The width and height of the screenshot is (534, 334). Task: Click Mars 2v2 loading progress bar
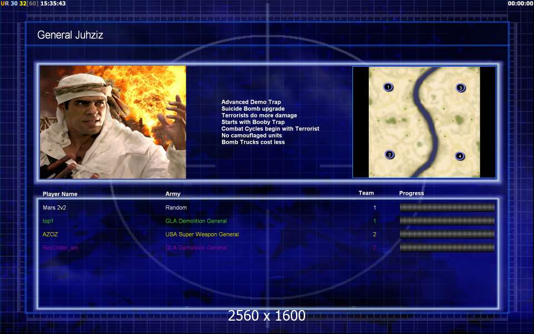(x=447, y=208)
